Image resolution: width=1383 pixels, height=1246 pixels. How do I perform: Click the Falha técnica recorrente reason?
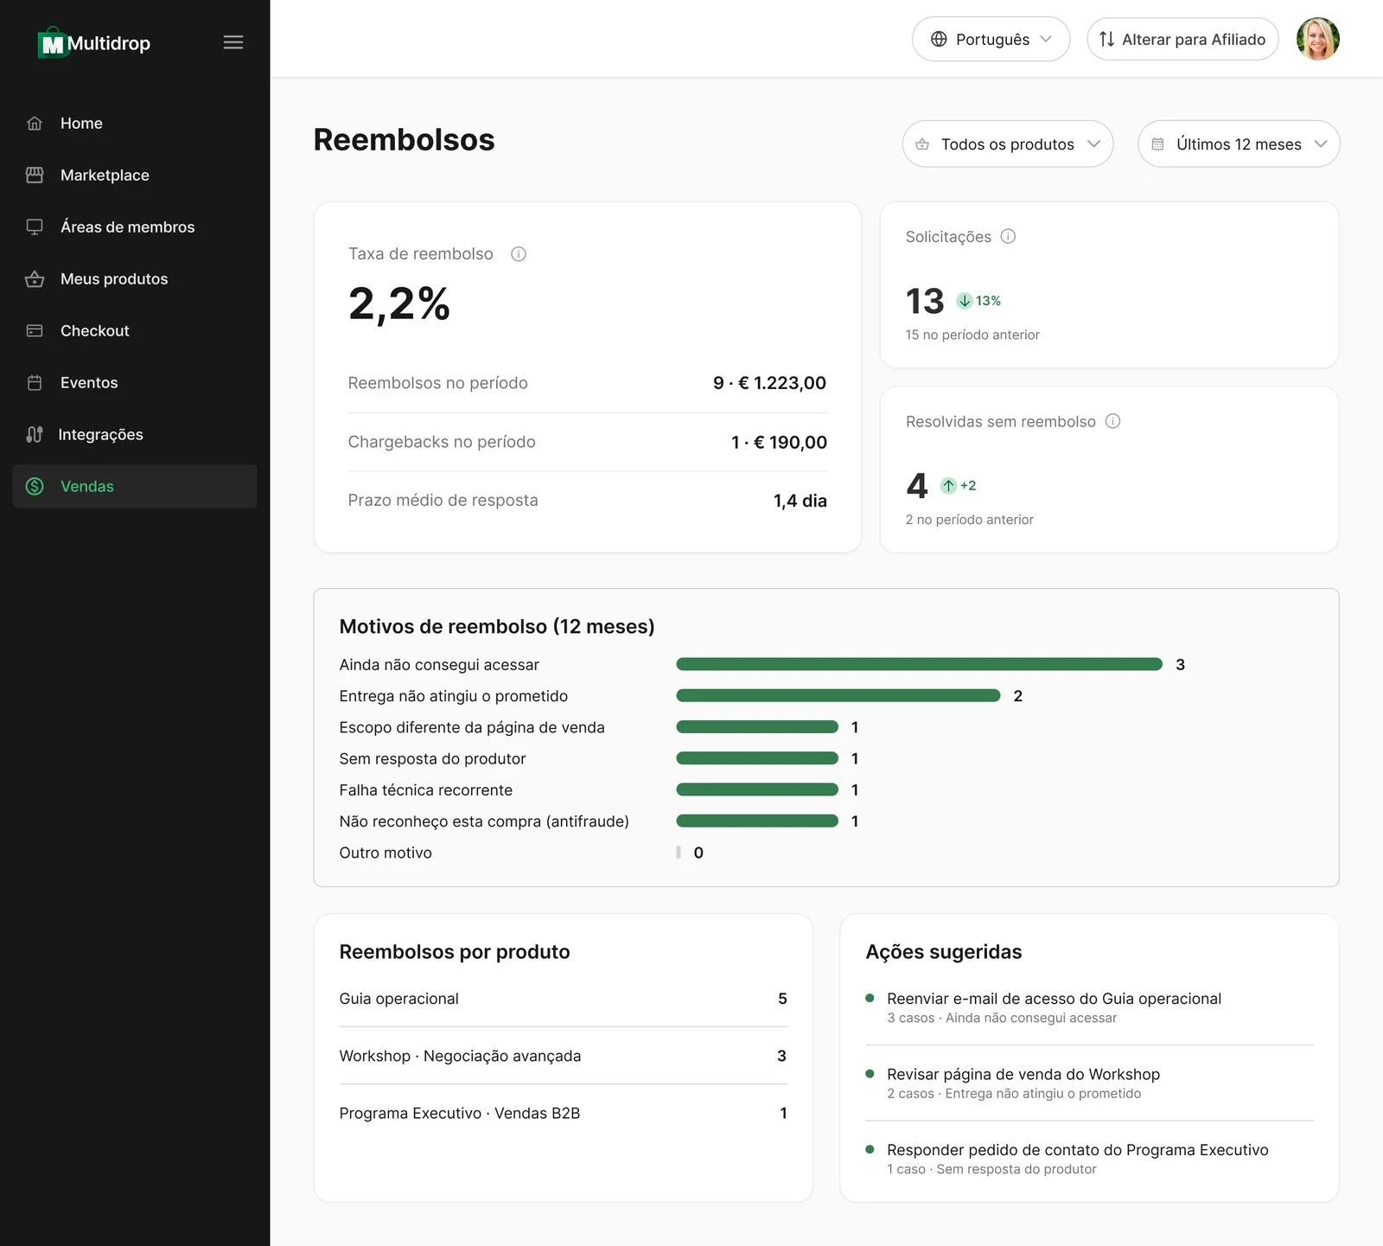(426, 790)
